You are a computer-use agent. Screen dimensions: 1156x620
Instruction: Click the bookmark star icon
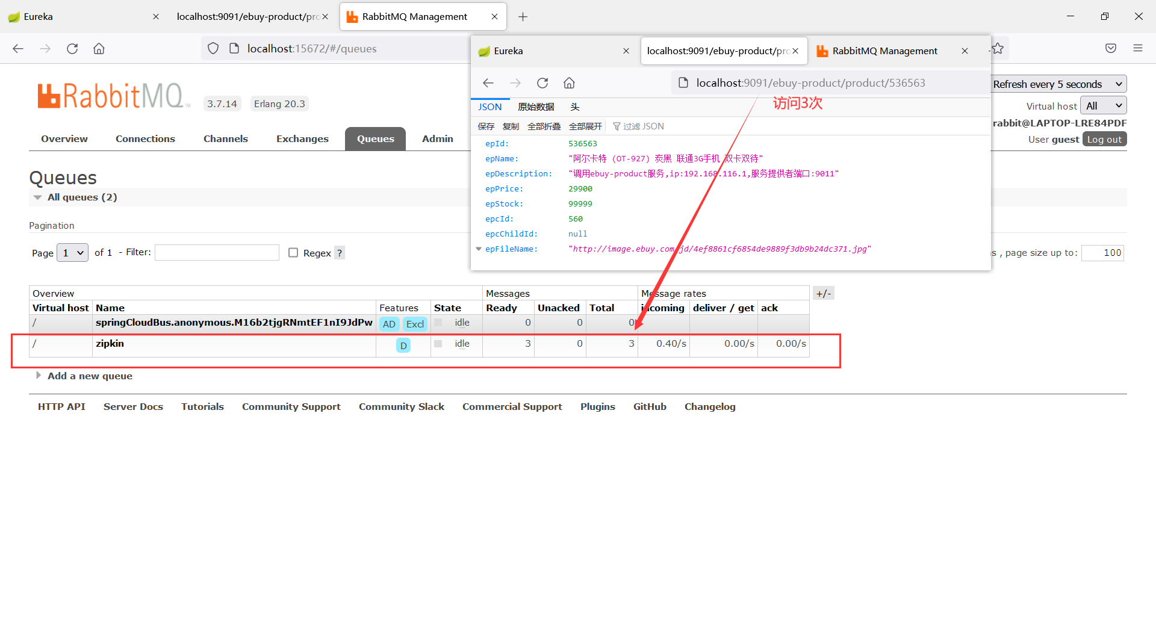pos(998,48)
